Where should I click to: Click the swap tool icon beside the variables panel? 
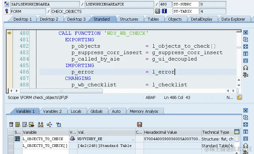point(246,117)
